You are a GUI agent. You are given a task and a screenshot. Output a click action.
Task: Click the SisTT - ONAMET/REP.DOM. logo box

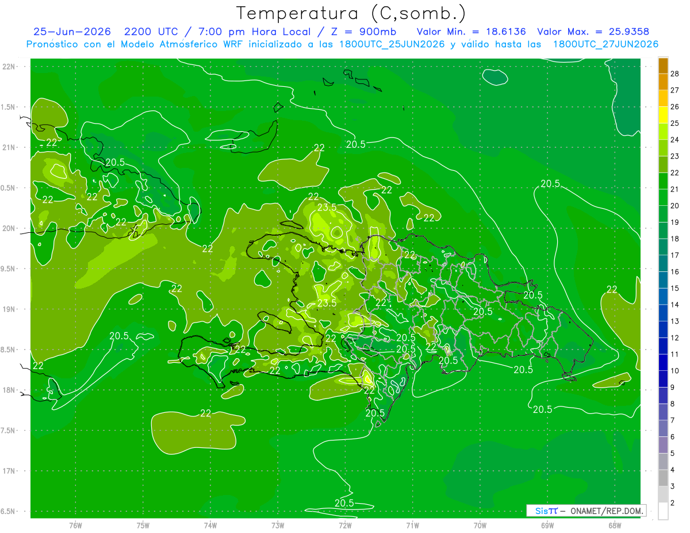coord(586,511)
